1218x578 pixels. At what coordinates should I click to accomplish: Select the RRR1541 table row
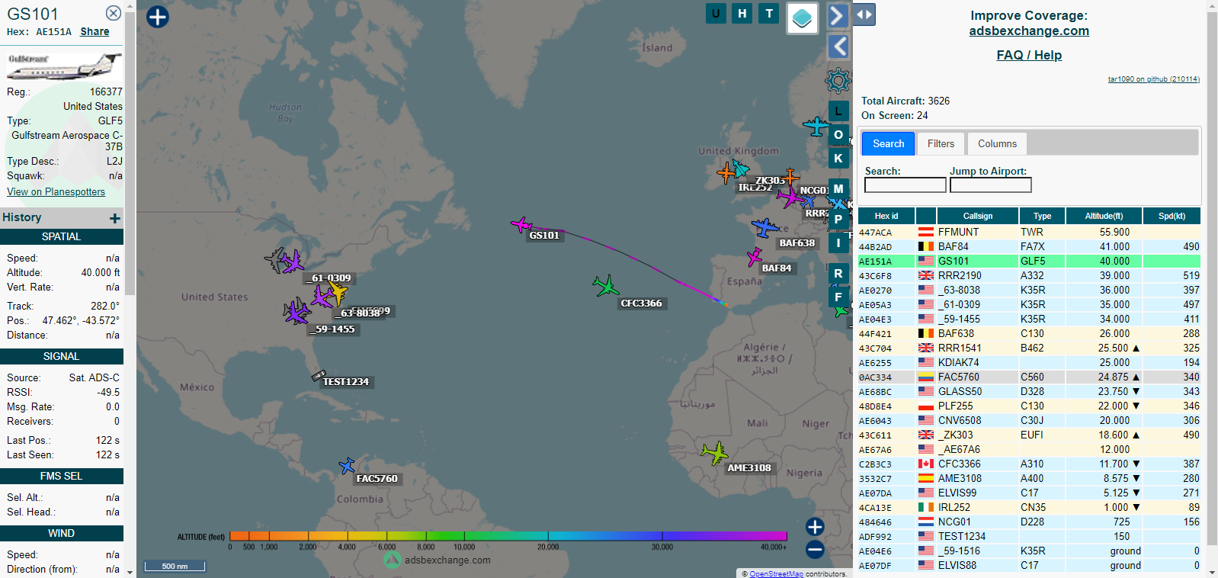[x=1029, y=348]
